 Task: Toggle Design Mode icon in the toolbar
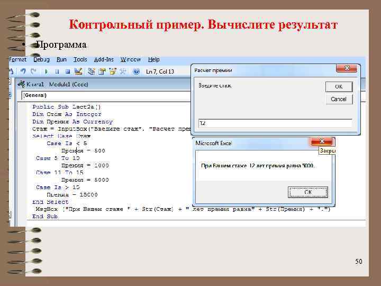click(x=78, y=71)
